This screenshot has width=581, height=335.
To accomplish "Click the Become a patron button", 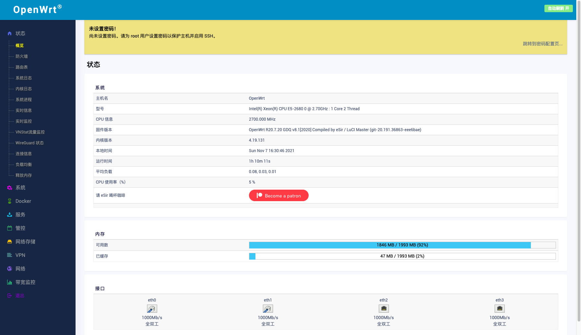I will point(278,195).
